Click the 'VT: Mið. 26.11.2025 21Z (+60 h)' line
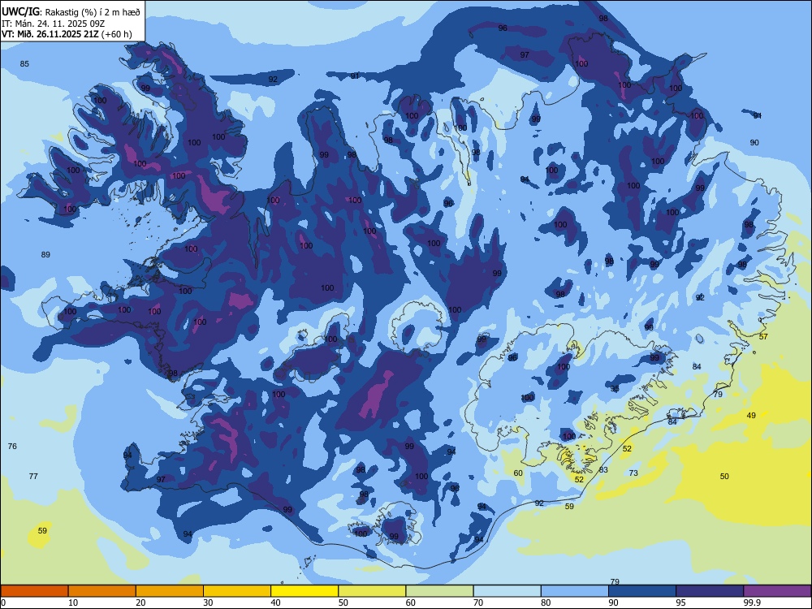Viewport: 812px width, 609px height. coord(67,34)
